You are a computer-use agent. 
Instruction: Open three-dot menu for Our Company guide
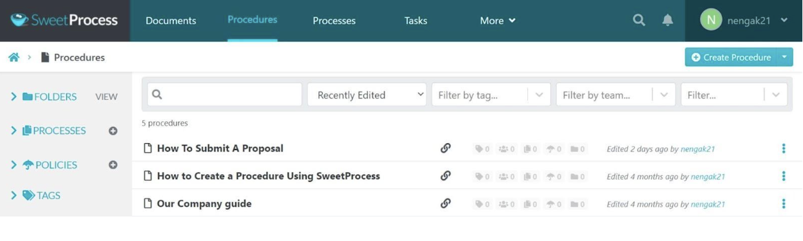[x=784, y=204]
